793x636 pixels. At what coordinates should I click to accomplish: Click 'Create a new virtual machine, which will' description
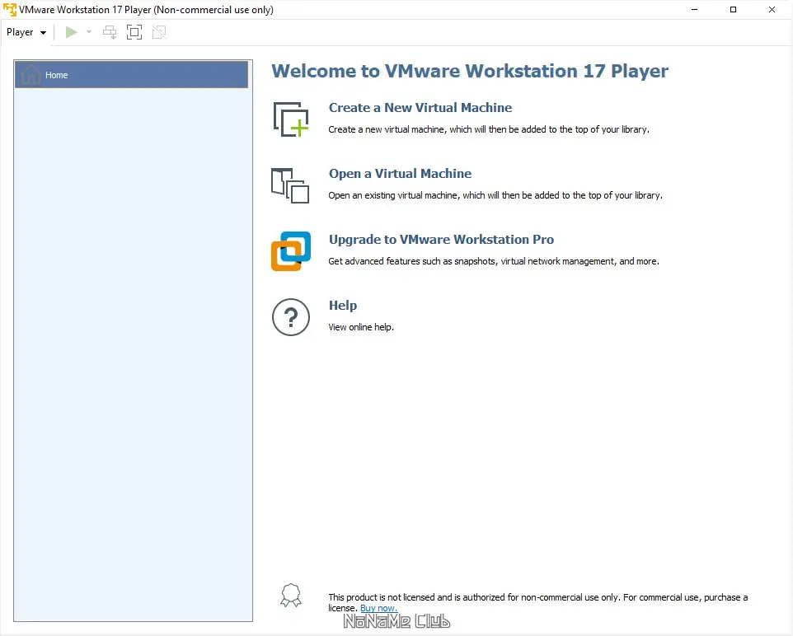pos(489,129)
